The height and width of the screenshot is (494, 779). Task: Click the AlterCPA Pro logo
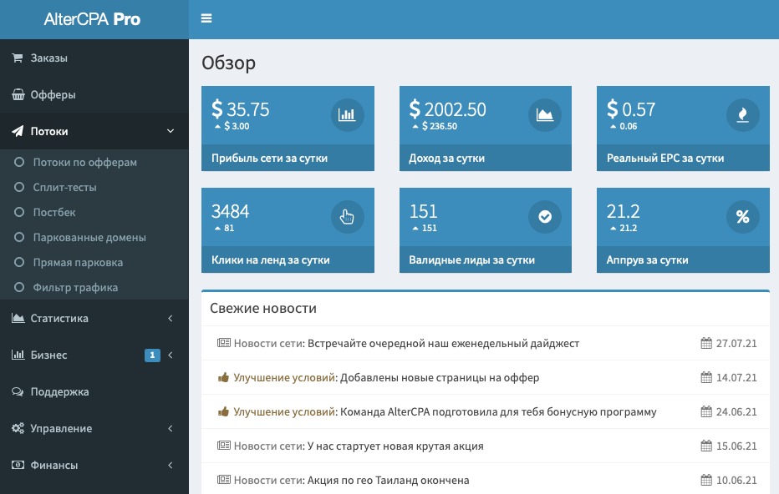[x=93, y=18]
